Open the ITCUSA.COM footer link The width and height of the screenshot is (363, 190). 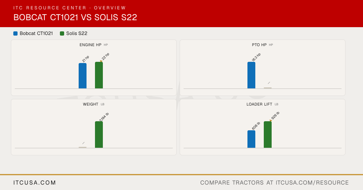35,183
